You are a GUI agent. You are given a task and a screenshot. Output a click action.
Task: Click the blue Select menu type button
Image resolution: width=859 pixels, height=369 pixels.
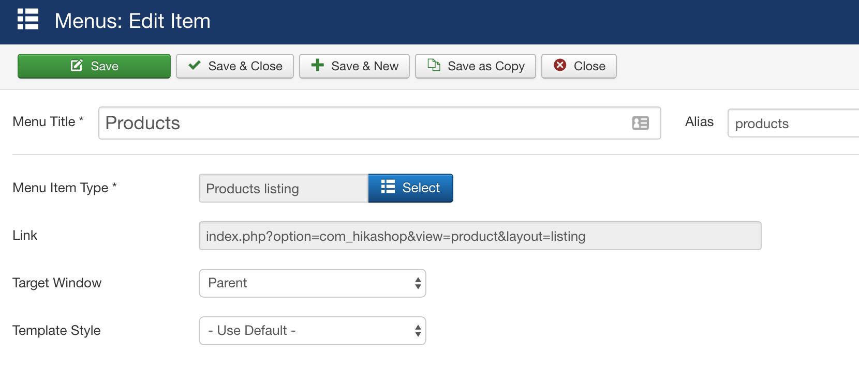click(410, 188)
